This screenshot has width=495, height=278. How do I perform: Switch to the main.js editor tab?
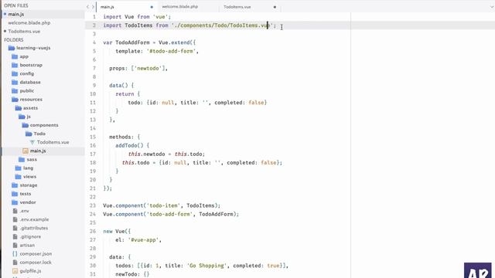(108, 7)
